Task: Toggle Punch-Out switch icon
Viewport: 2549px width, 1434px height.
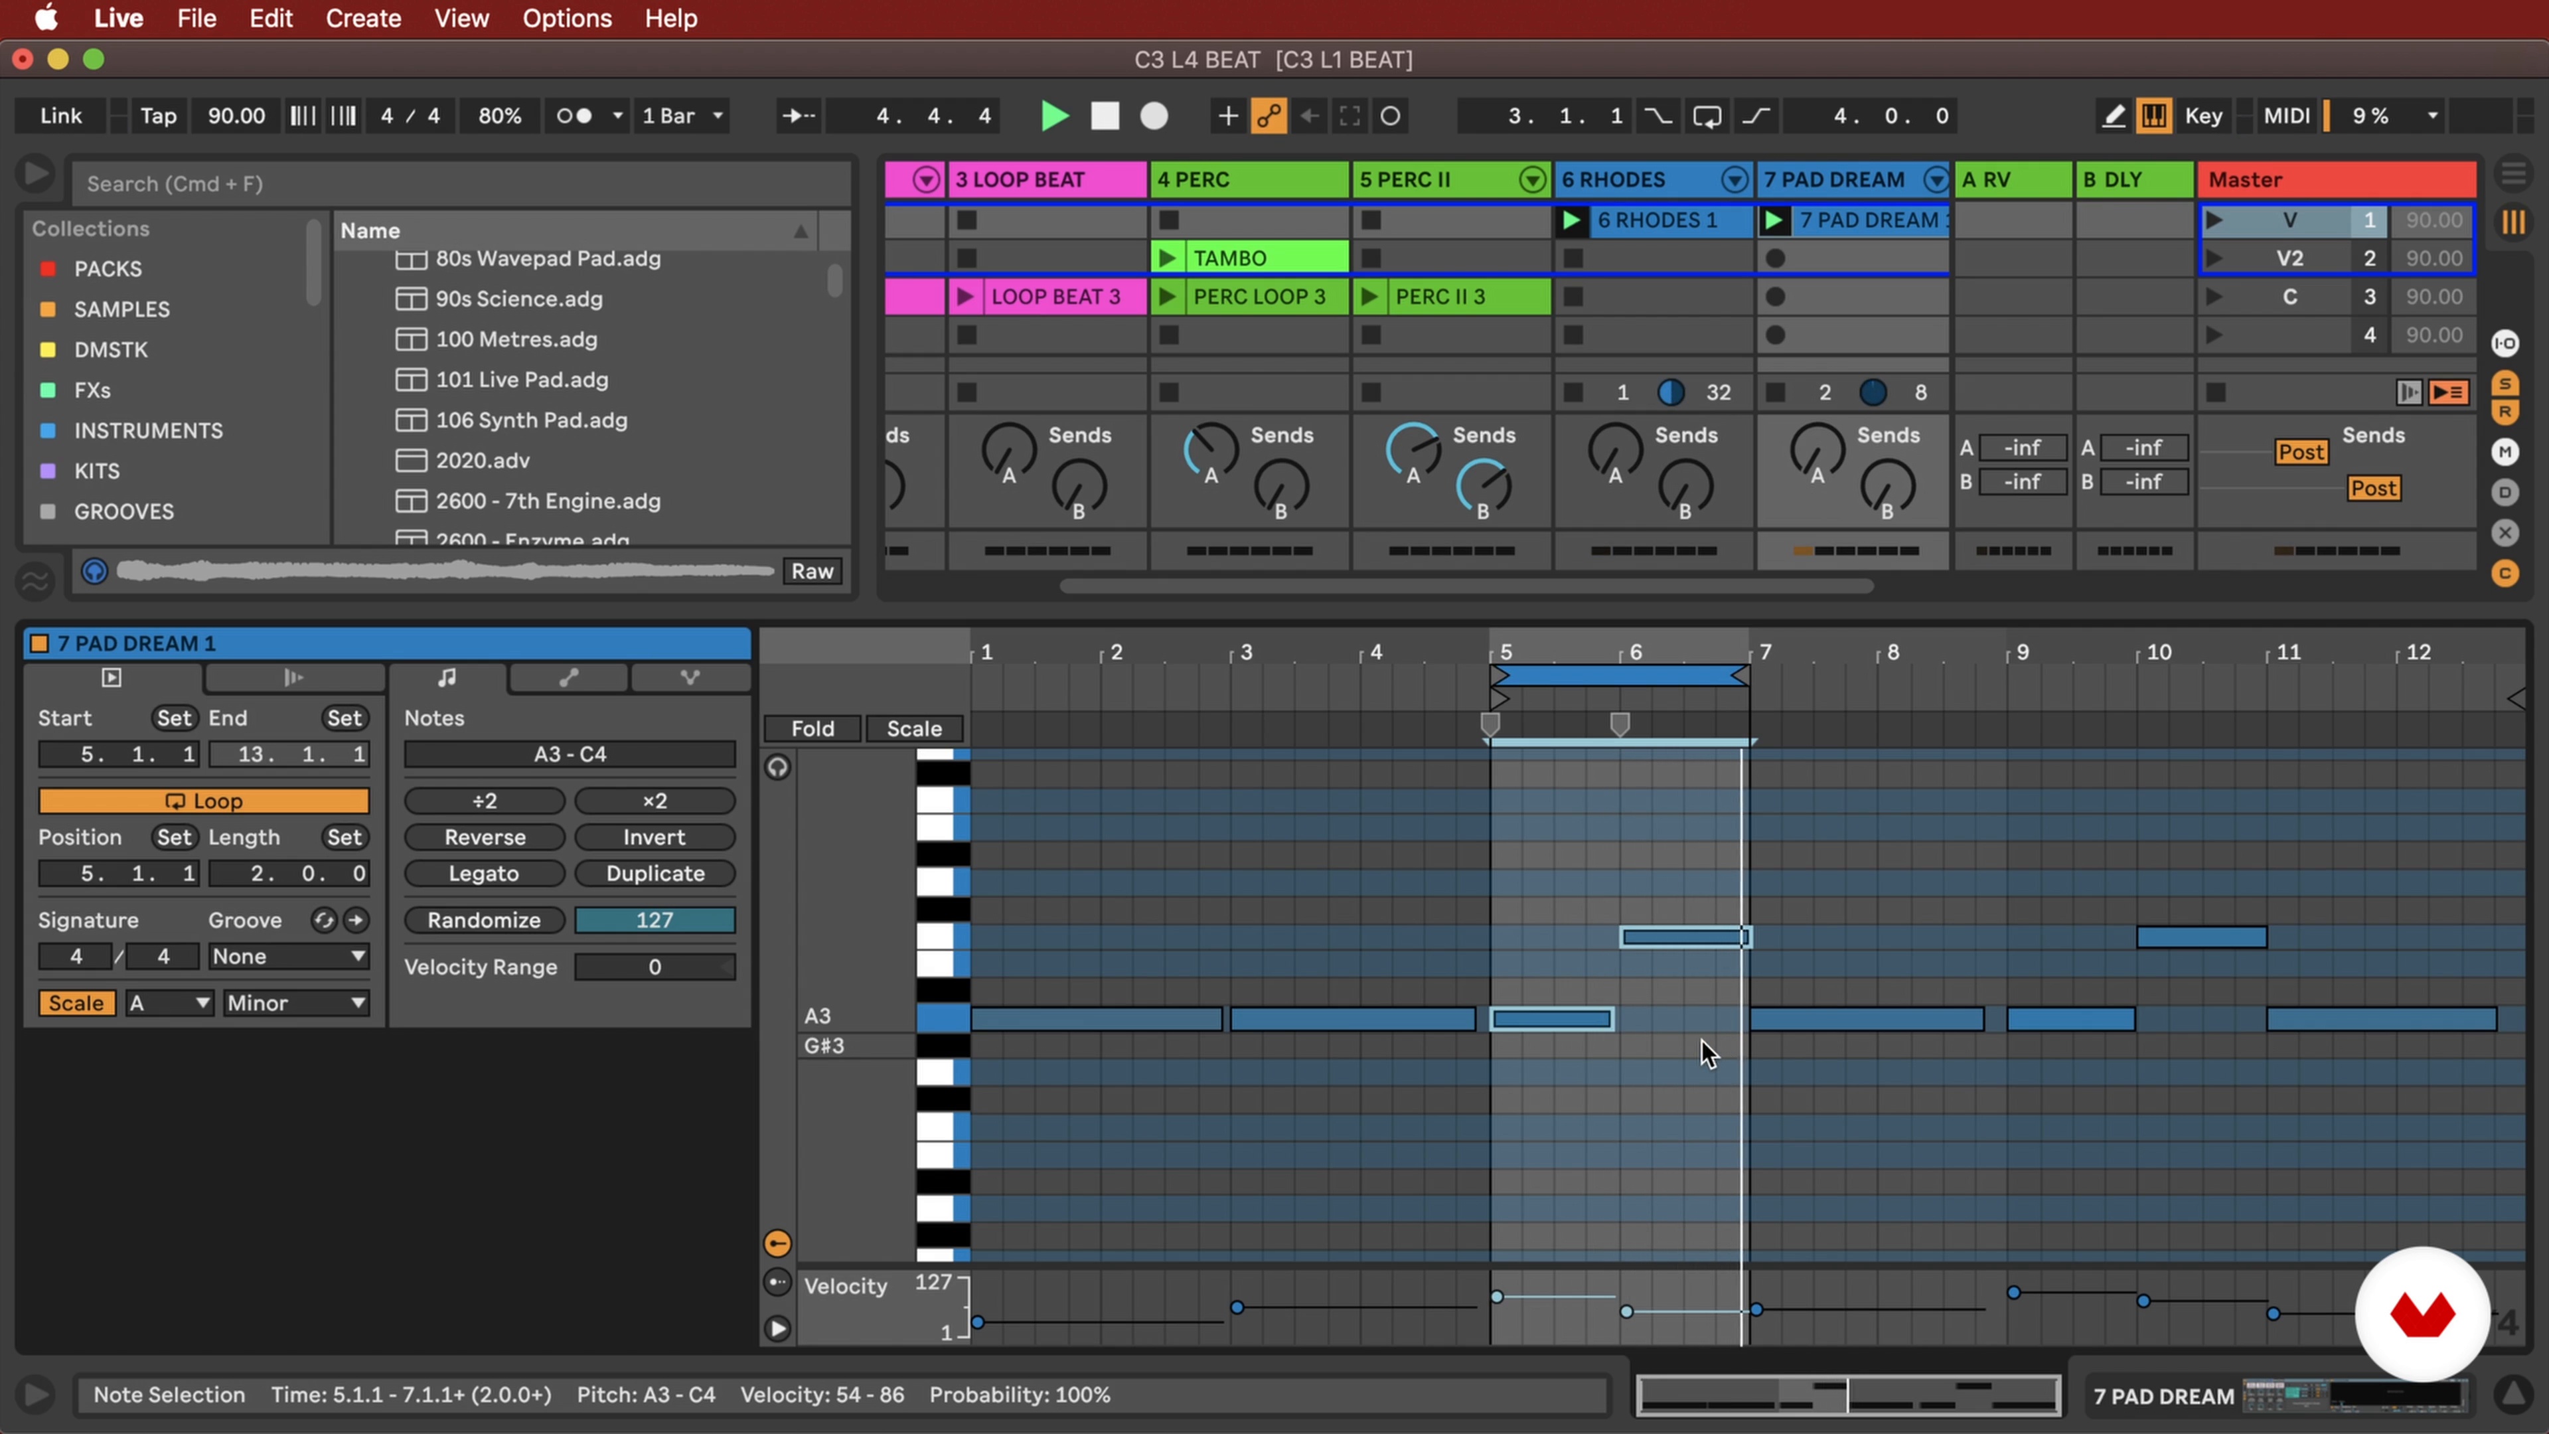Action: coord(1756,116)
